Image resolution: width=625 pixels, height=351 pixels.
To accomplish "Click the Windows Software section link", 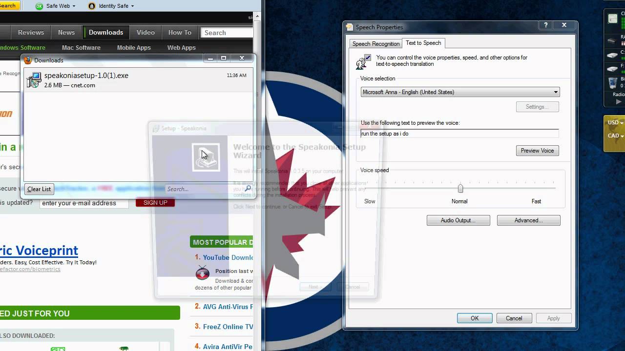I will click(22, 48).
